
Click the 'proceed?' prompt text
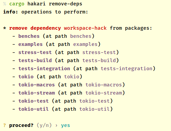[x=21, y=125]
